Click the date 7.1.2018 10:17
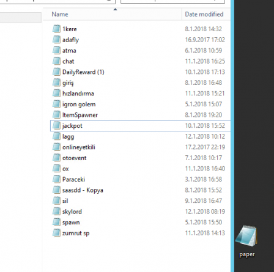This screenshot has height=272, width=274. [203, 158]
